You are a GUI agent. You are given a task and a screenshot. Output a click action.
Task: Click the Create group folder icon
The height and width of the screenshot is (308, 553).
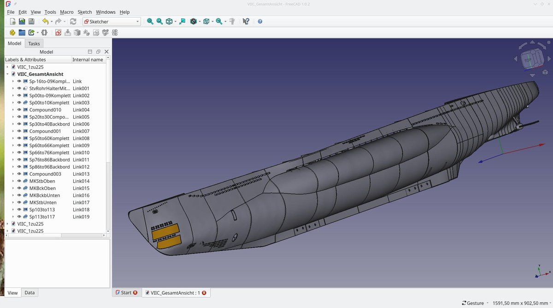(x=22, y=33)
